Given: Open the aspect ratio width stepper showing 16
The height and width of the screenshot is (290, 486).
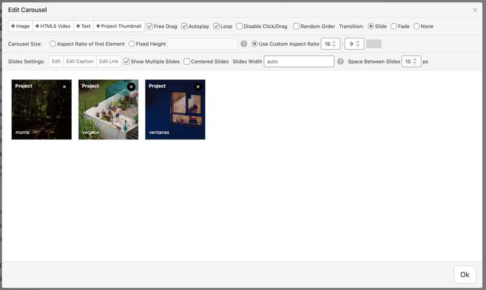Looking at the screenshot, I should [330, 44].
